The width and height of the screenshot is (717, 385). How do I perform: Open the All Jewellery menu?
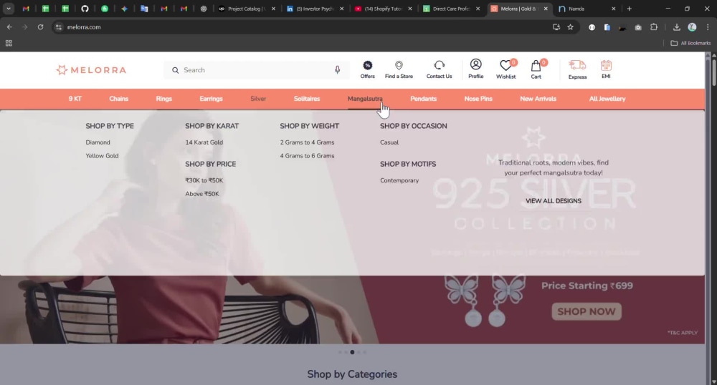point(607,99)
